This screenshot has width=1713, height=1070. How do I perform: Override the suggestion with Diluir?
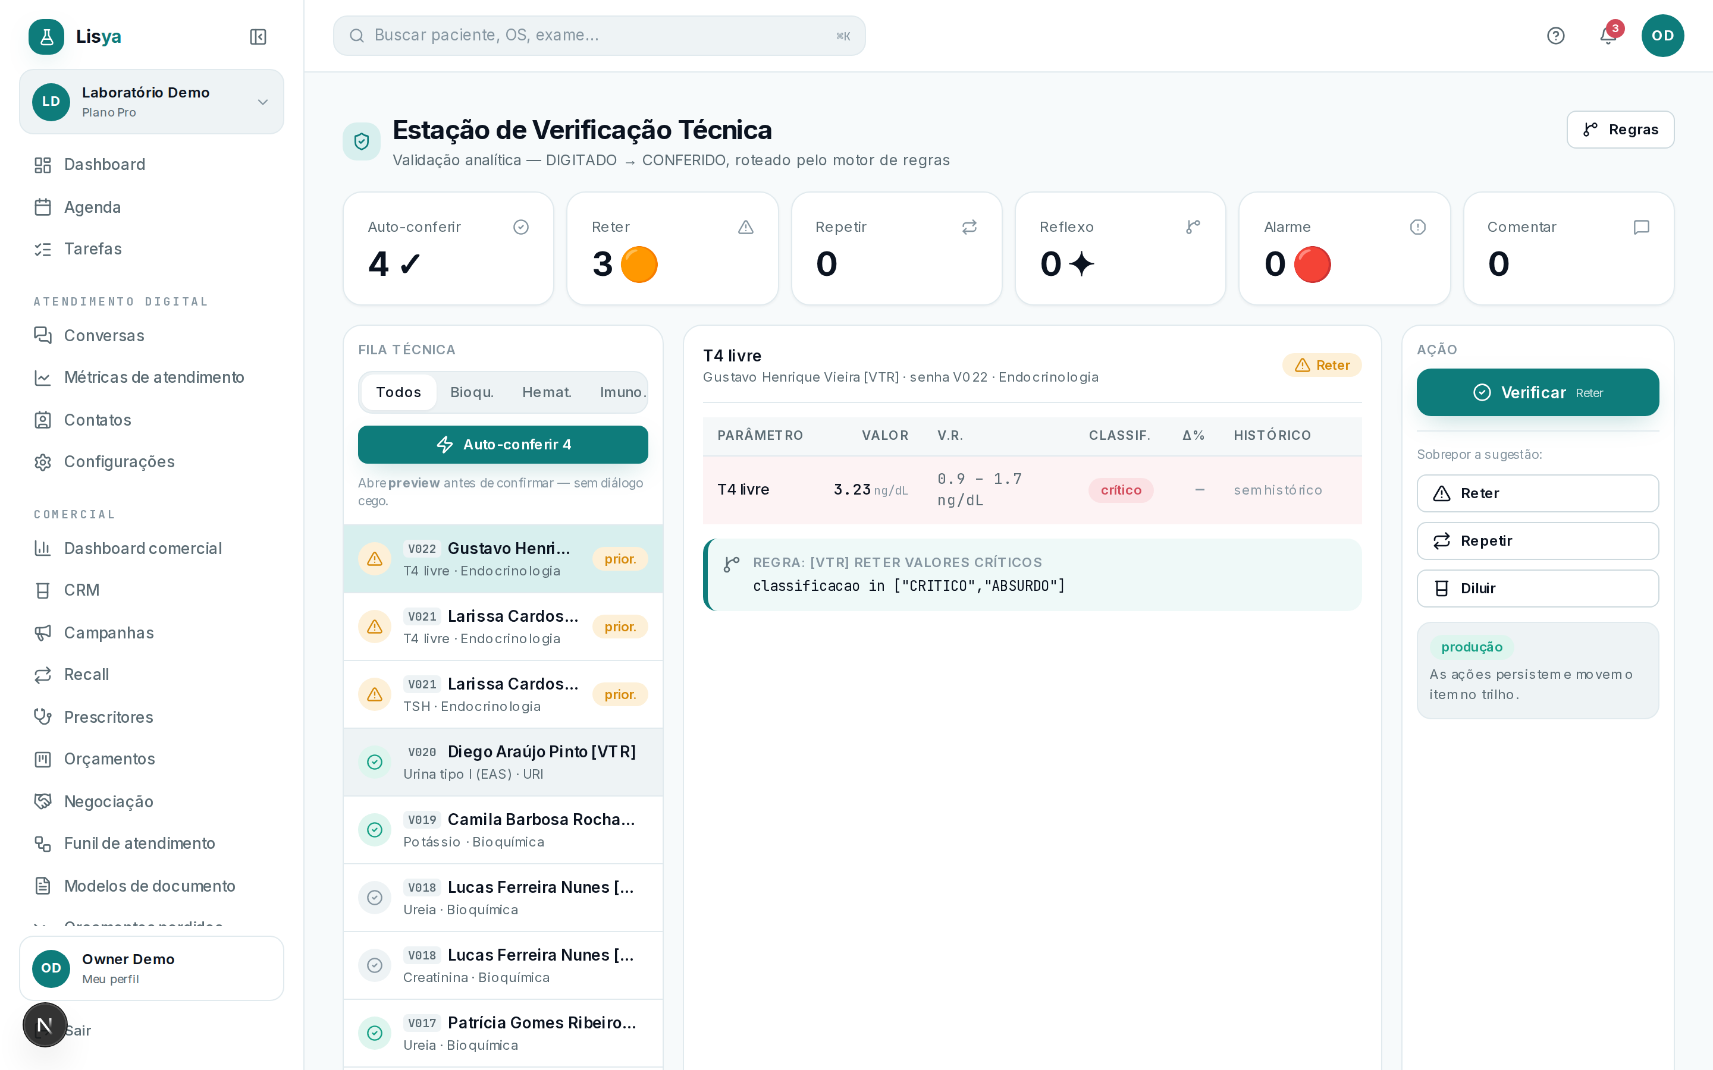click(1538, 588)
